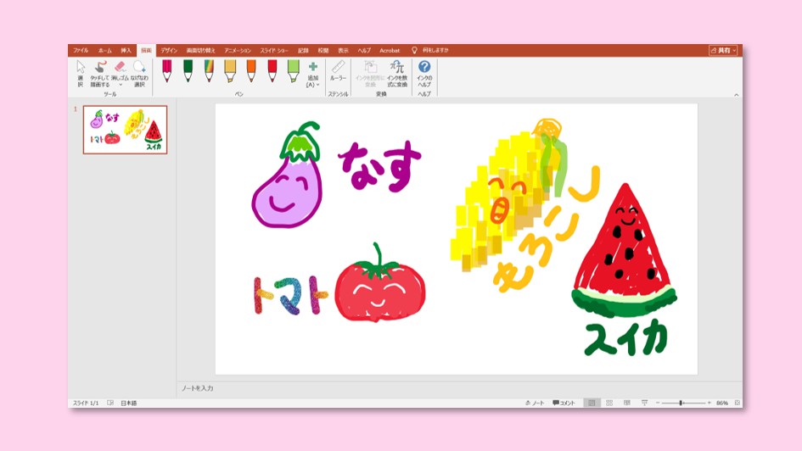Switch to the 校閲 tab
Image resolution: width=802 pixels, height=451 pixels.
pyautogui.click(x=323, y=51)
